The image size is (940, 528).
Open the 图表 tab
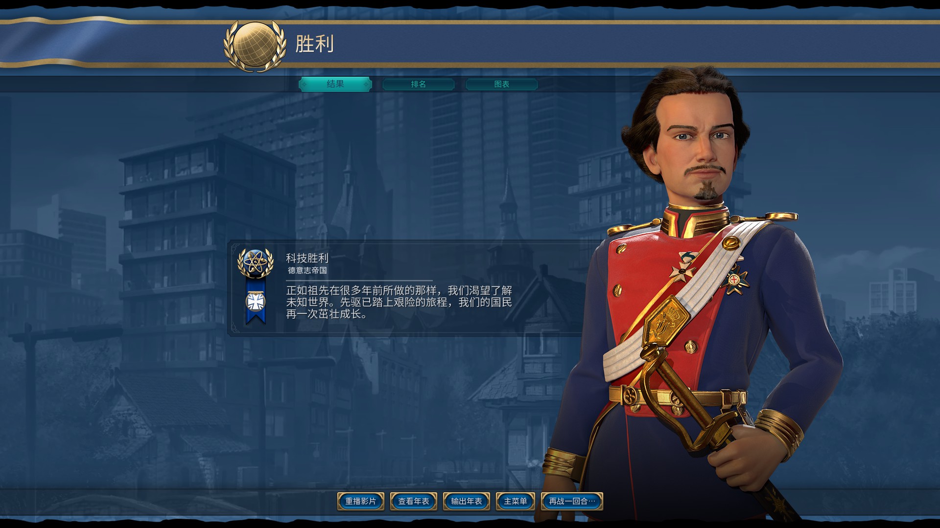click(502, 85)
